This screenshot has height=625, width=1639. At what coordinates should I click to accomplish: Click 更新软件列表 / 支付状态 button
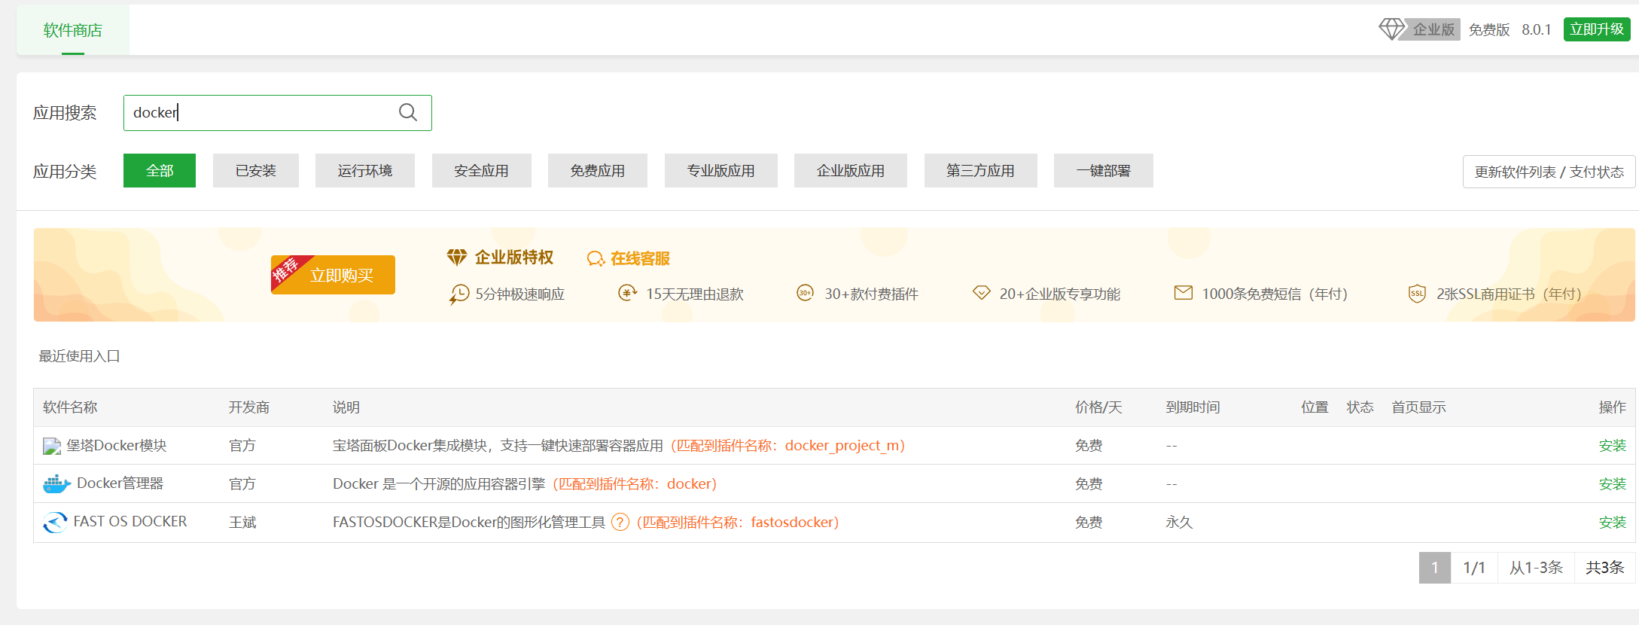coord(1549,172)
